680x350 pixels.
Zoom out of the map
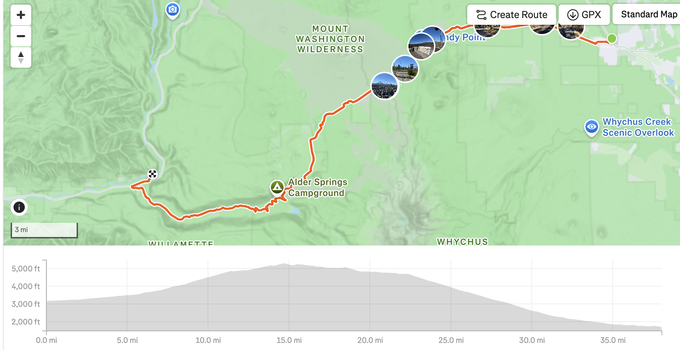[21, 36]
